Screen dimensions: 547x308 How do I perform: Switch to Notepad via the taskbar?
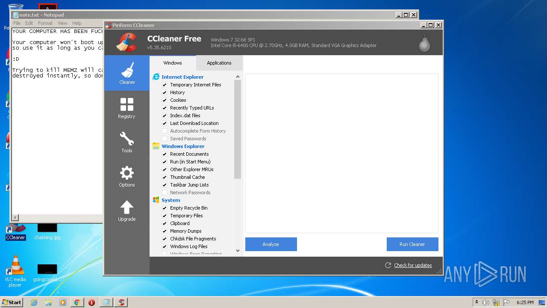pyautogui.click(x=106, y=302)
